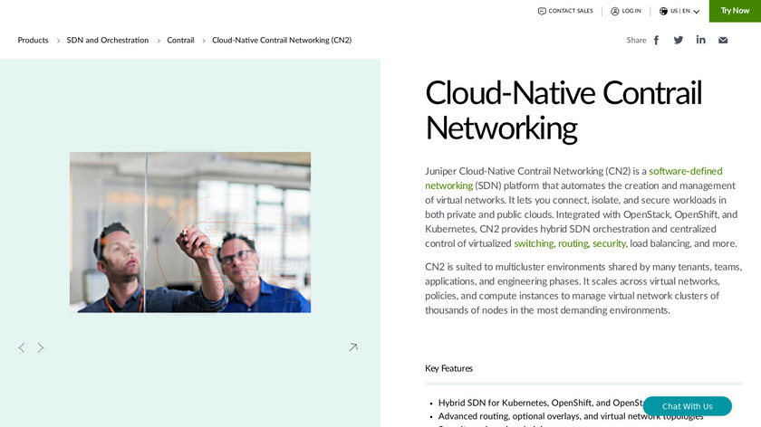The width and height of the screenshot is (761, 427).
Task: Click the Try Now button
Action: 735,11
